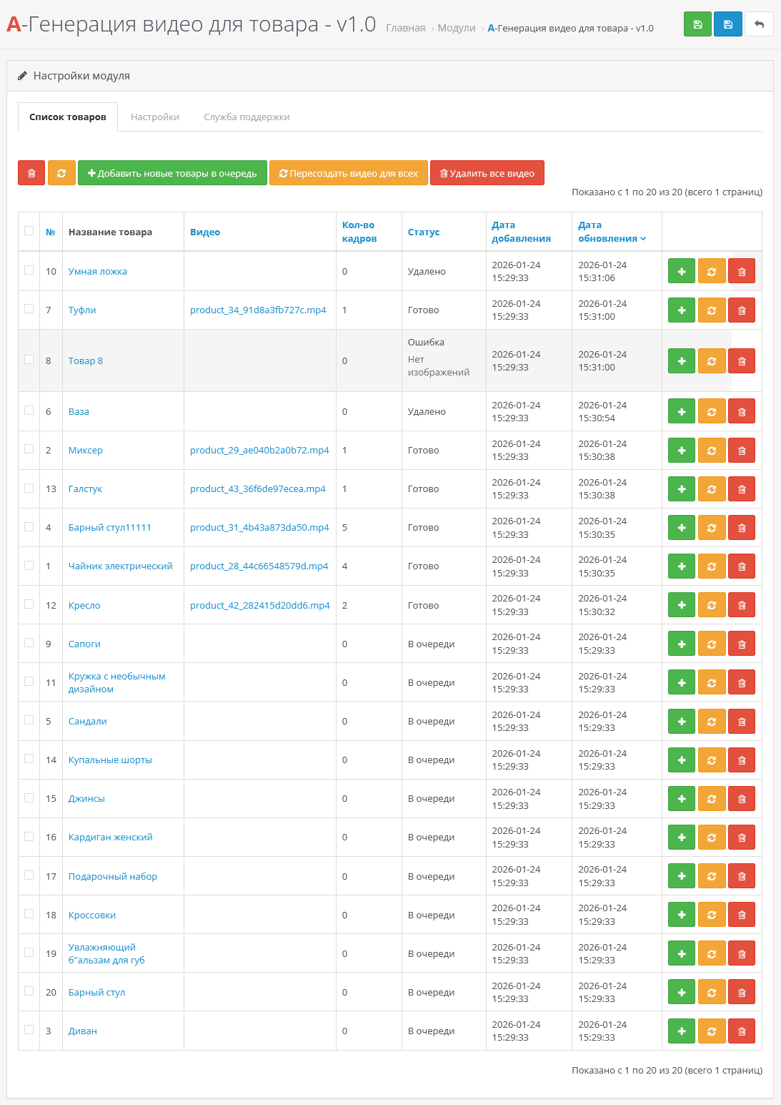Viewport: 781px width, 1105px height.
Task: Toggle the select-all checkbox in table header
Action: click(29, 230)
